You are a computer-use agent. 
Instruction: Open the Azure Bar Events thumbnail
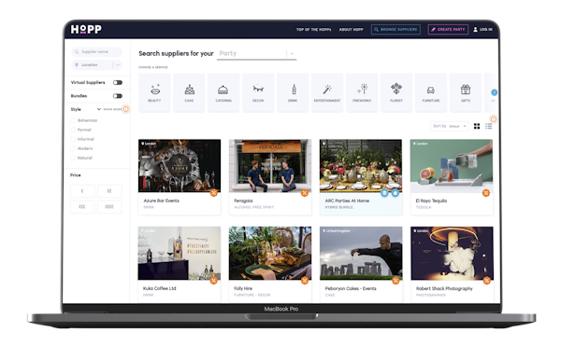180,166
